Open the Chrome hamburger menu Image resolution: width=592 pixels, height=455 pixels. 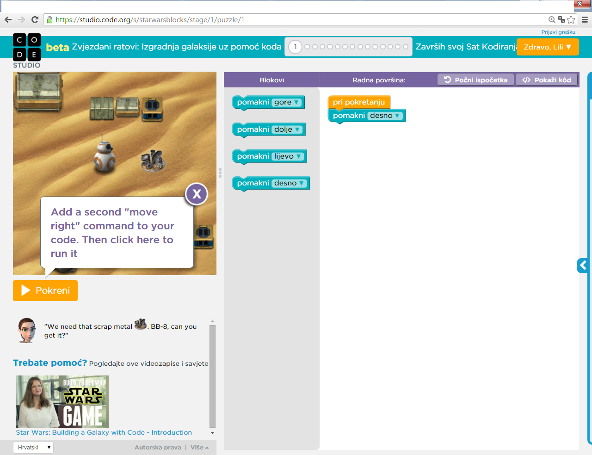point(585,19)
